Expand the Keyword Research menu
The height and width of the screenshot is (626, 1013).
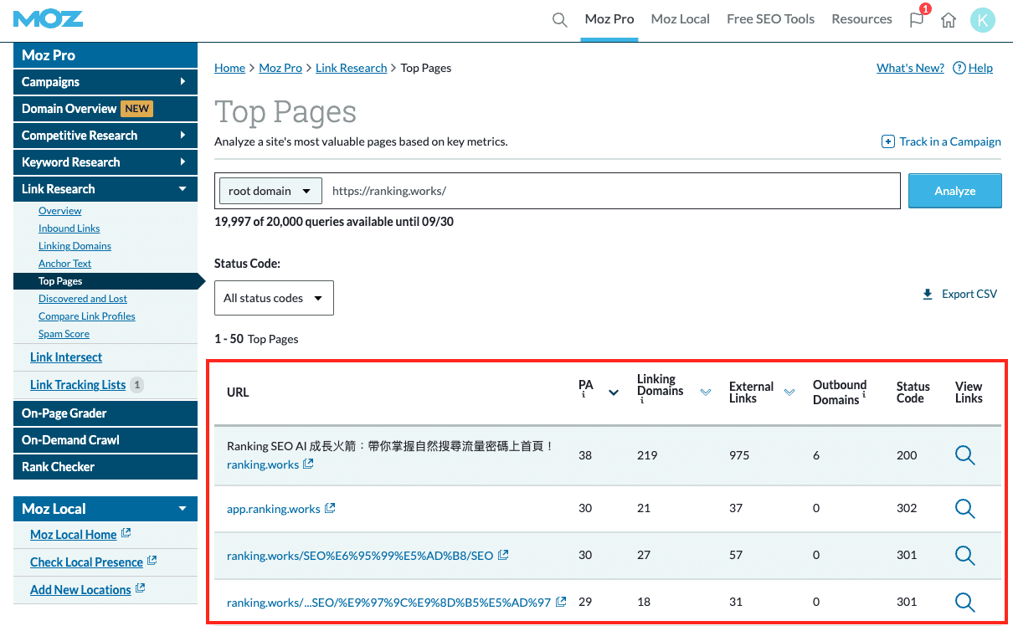click(x=105, y=162)
